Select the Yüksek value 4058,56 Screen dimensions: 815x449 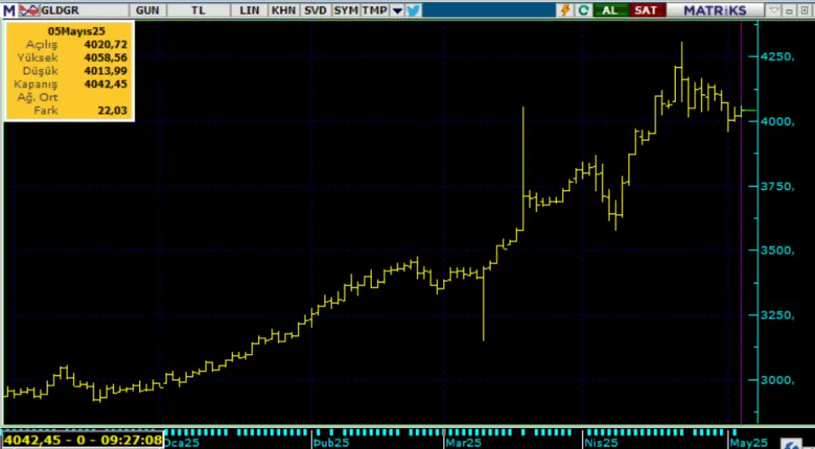click(x=105, y=58)
